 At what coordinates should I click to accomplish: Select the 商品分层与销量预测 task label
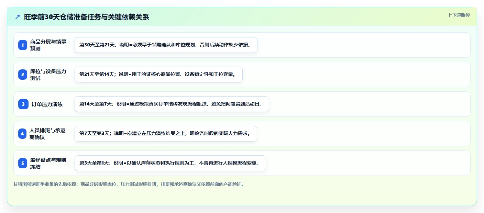[x=48, y=45]
